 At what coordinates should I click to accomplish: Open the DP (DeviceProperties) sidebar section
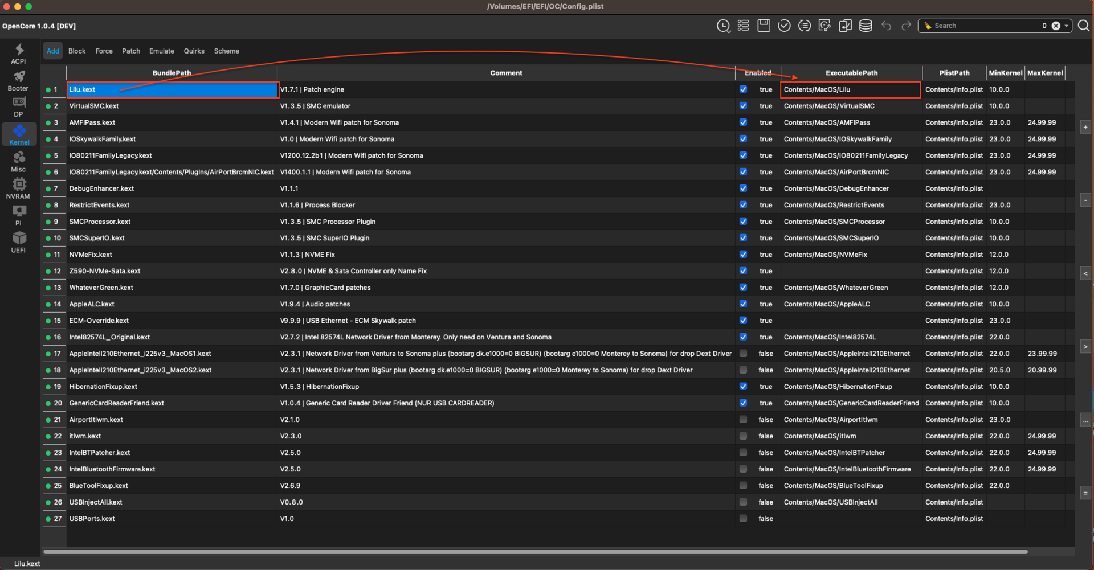click(18, 107)
